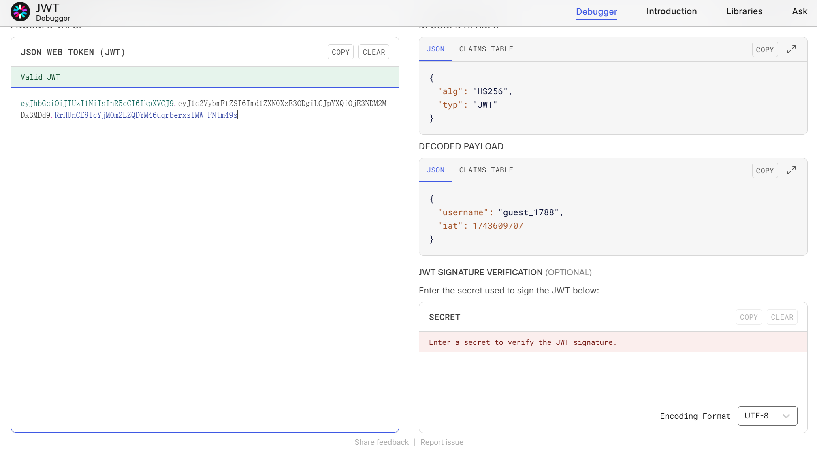Open the Introduction nav item
Viewport: 817px width, 452px height.
[x=671, y=11]
